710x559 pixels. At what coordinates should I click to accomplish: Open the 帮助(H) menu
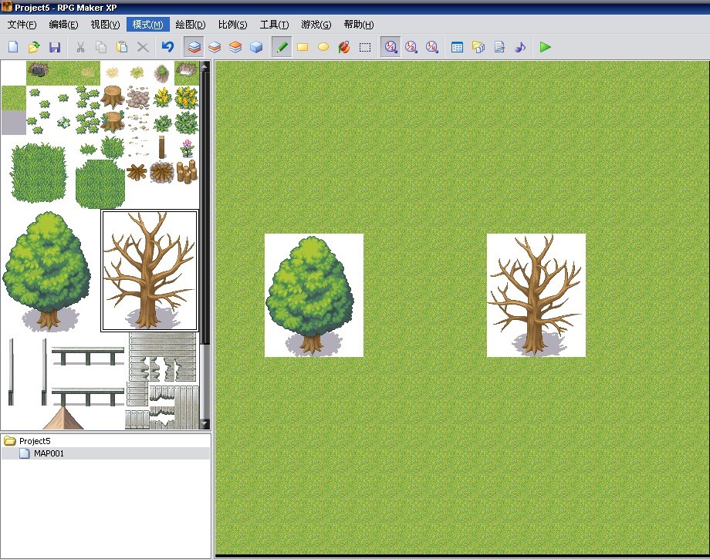tap(359, 25)
